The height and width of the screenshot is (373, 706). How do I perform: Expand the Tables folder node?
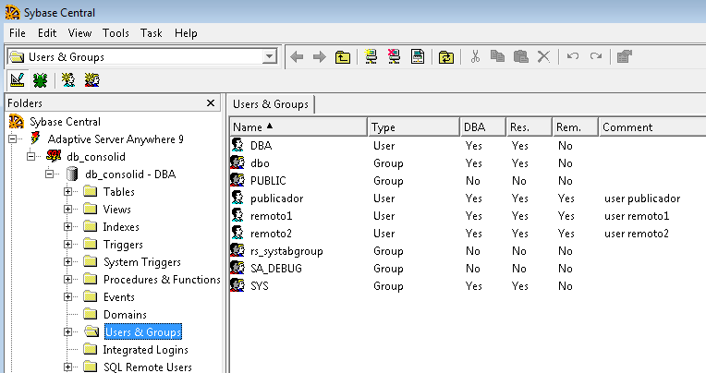tap(68, 192)
